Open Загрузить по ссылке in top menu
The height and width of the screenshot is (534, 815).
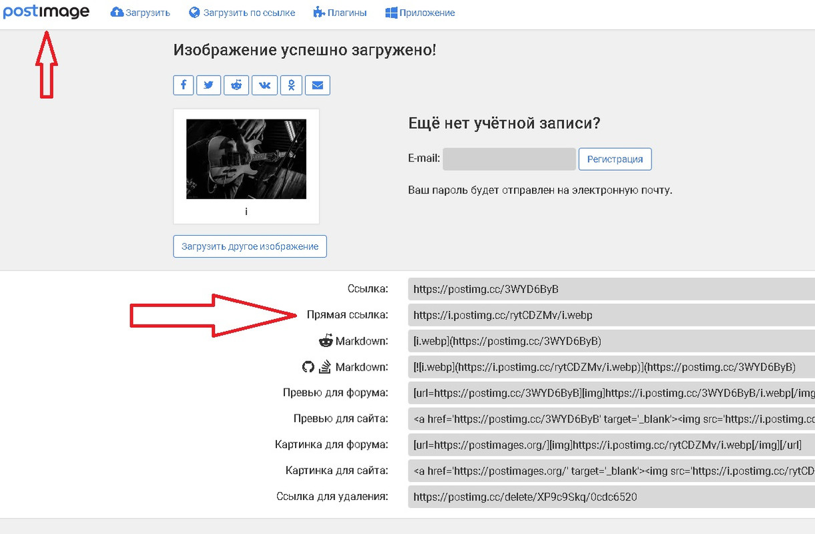point(242,13)
